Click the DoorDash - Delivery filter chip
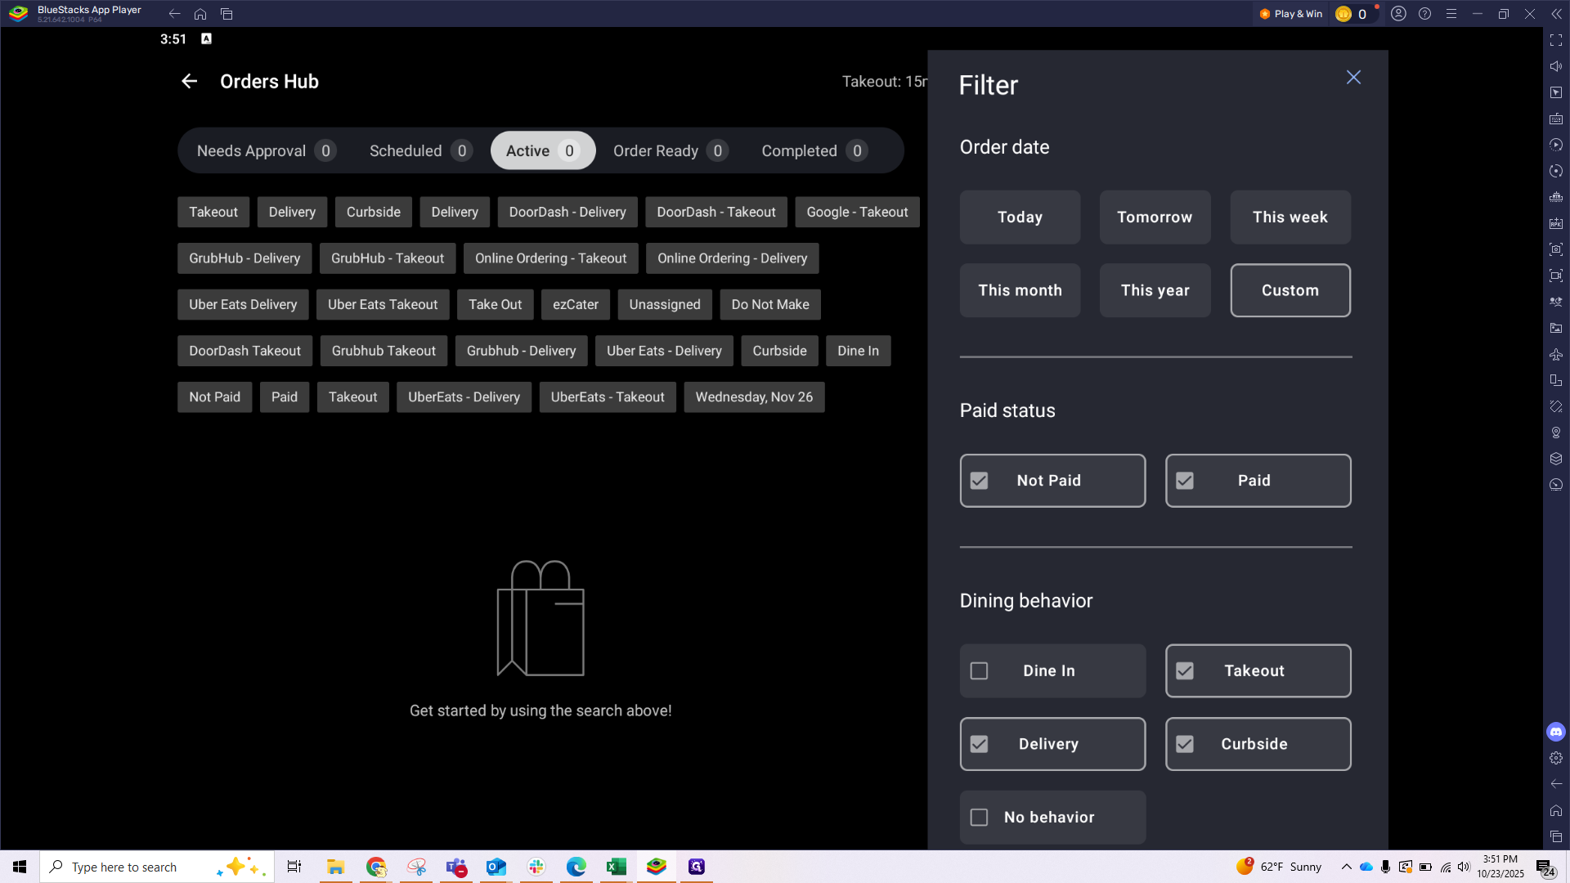The height and width of the screenshot is (883, 1570). click(567, 212)
